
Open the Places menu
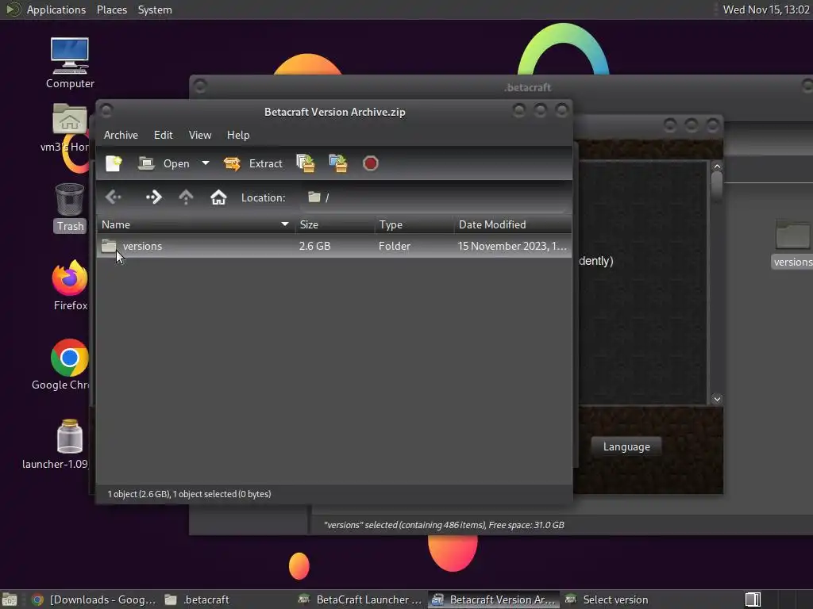[x=111, y=10]
